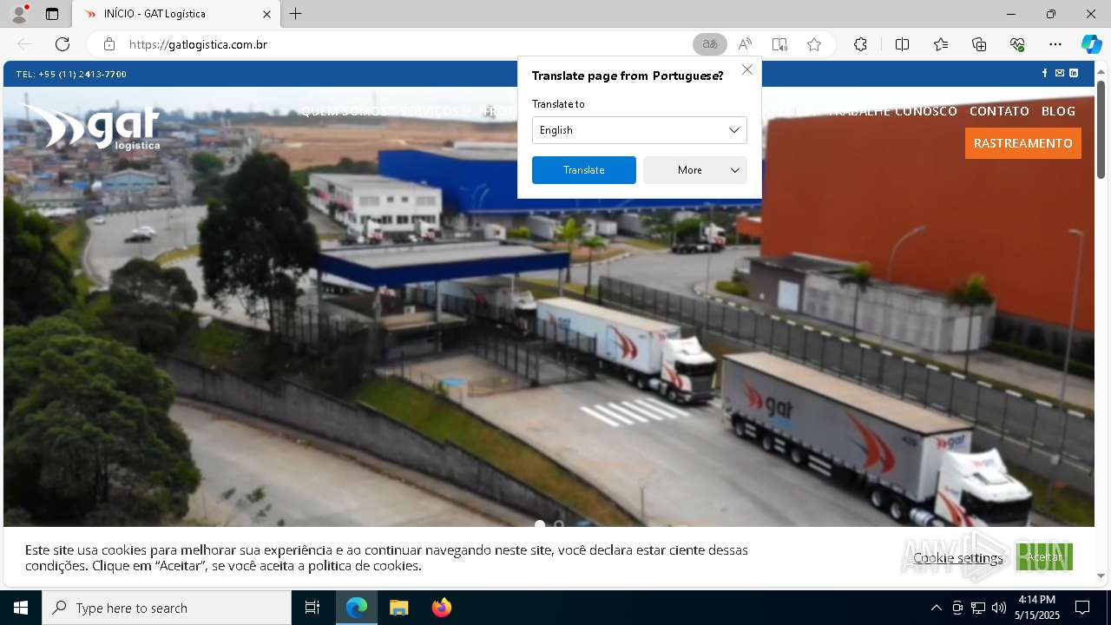1111x625 pixels.
Task: Open the tab actions menu icon
Action: click(x=52, y=14)
